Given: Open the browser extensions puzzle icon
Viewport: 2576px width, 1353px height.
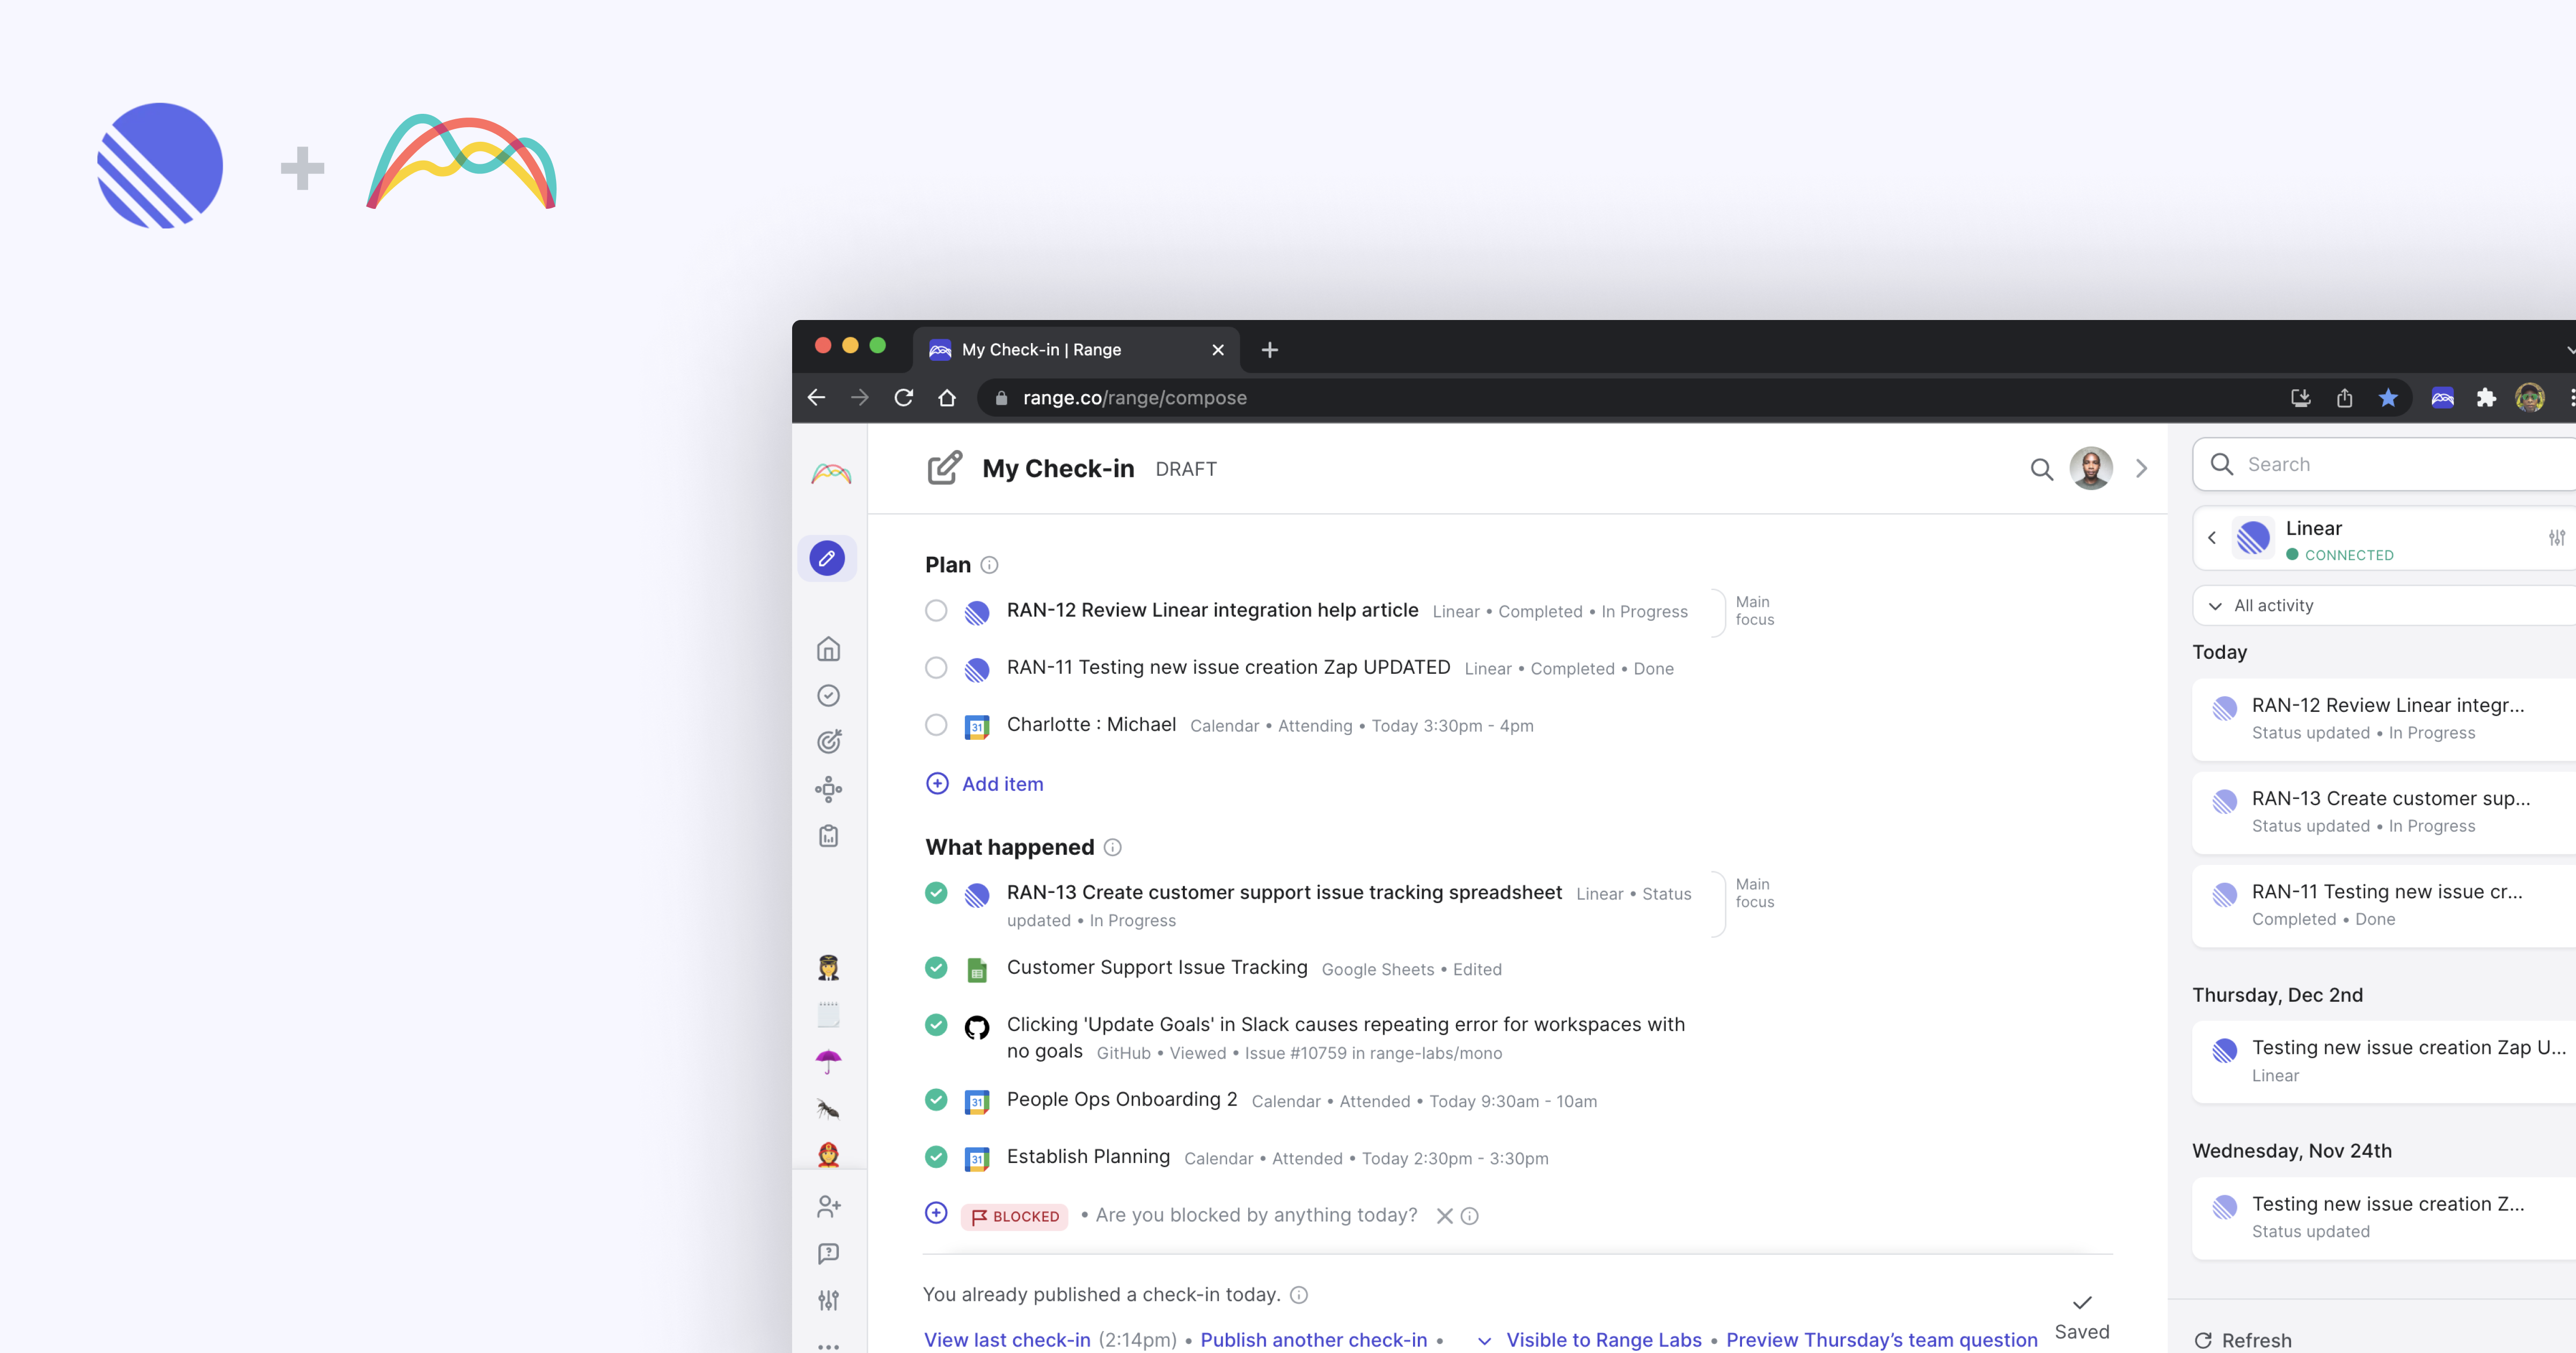Looking at the screenshot, I should (2486, 397).
